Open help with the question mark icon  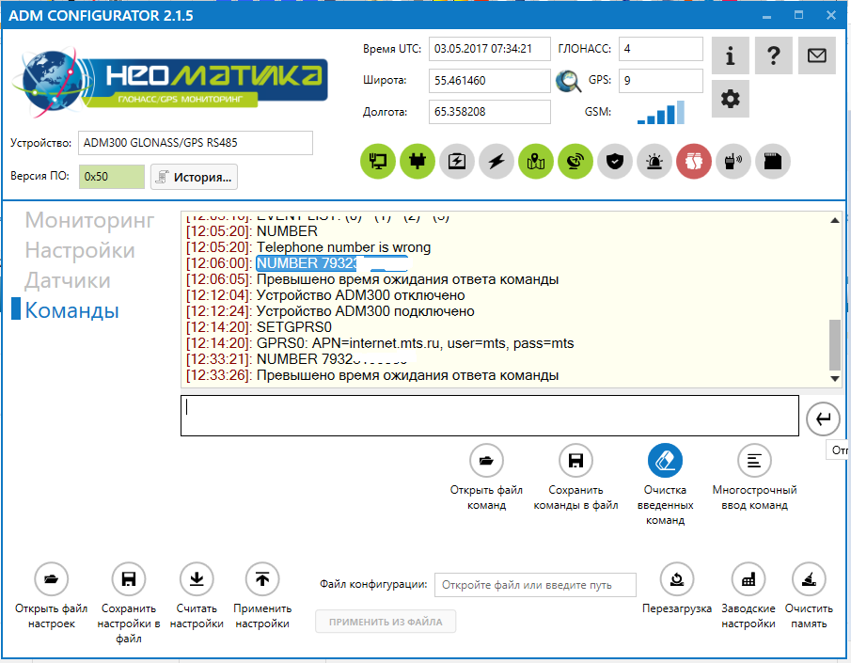(x=773, y=56)
